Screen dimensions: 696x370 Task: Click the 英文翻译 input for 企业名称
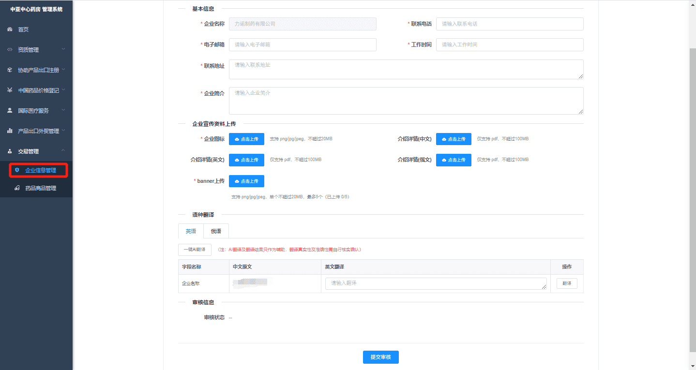point(436,283)
